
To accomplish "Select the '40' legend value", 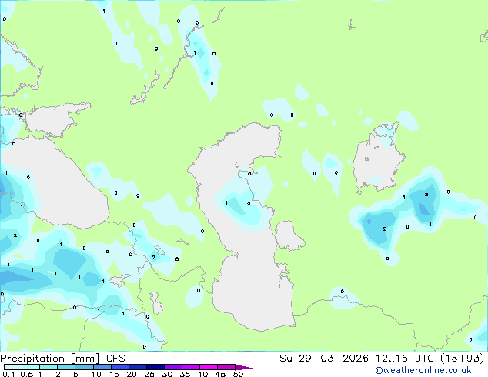I will point(202,374).
